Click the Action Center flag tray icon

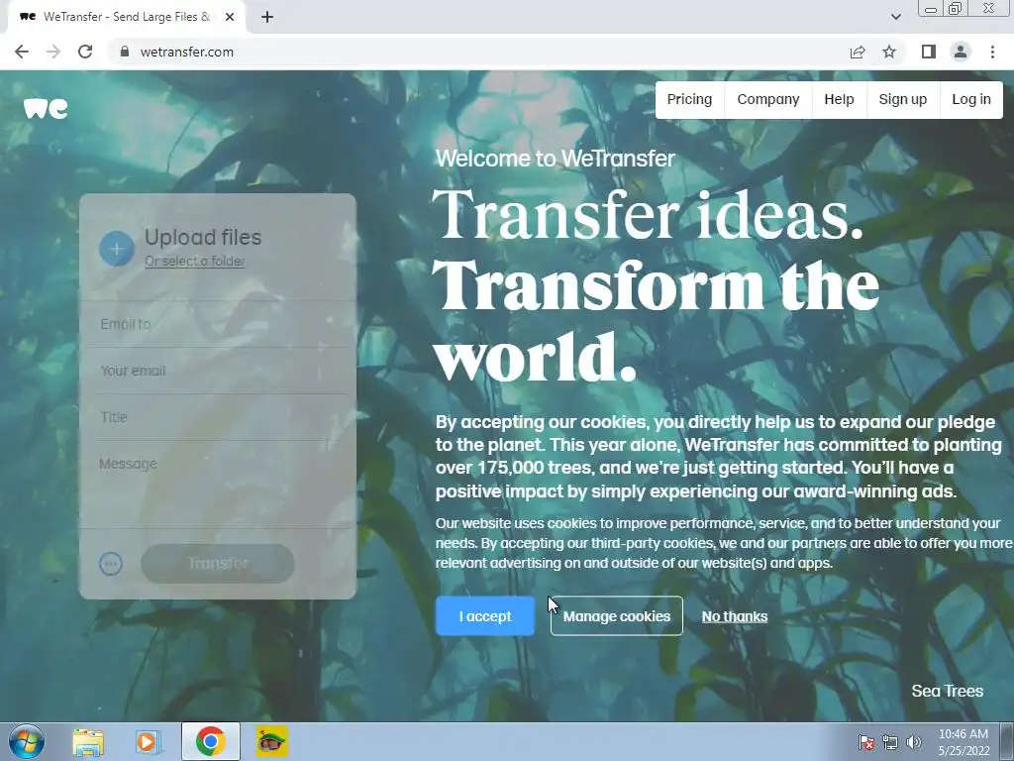866,742
